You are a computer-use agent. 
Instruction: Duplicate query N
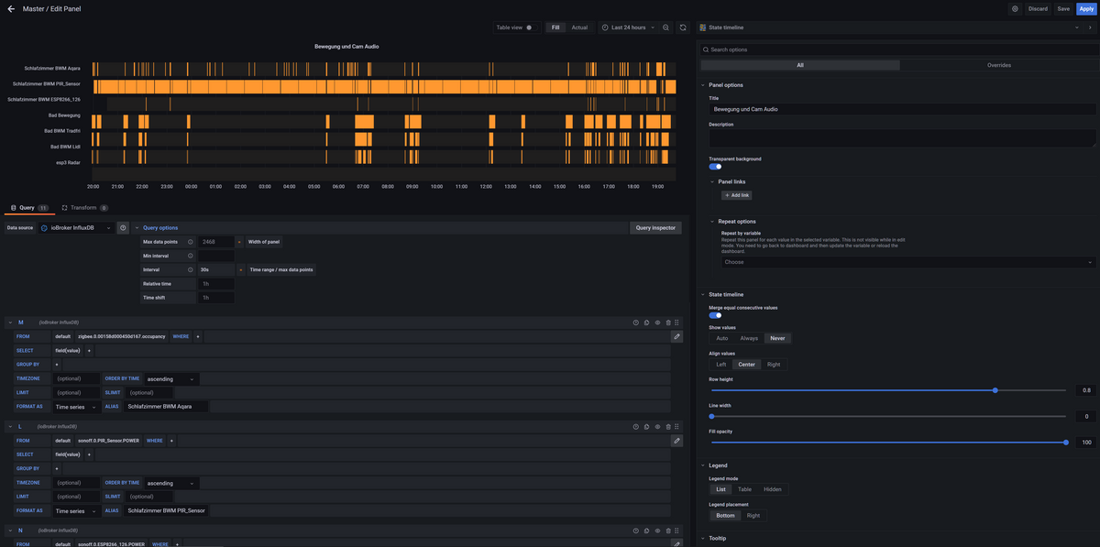pos(646,531)
